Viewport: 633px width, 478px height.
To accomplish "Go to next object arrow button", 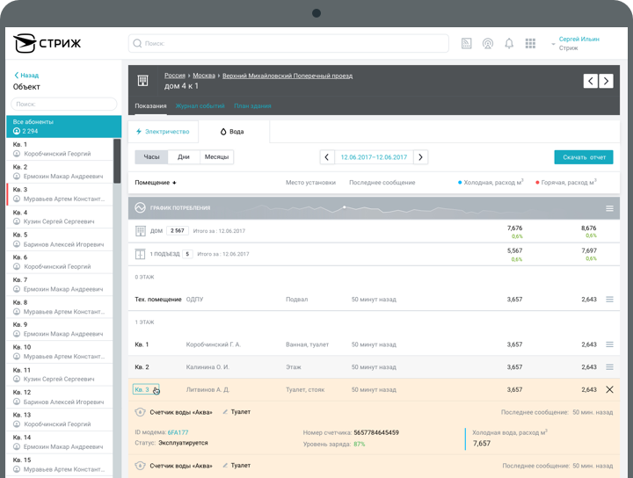I will coord(606,81).
